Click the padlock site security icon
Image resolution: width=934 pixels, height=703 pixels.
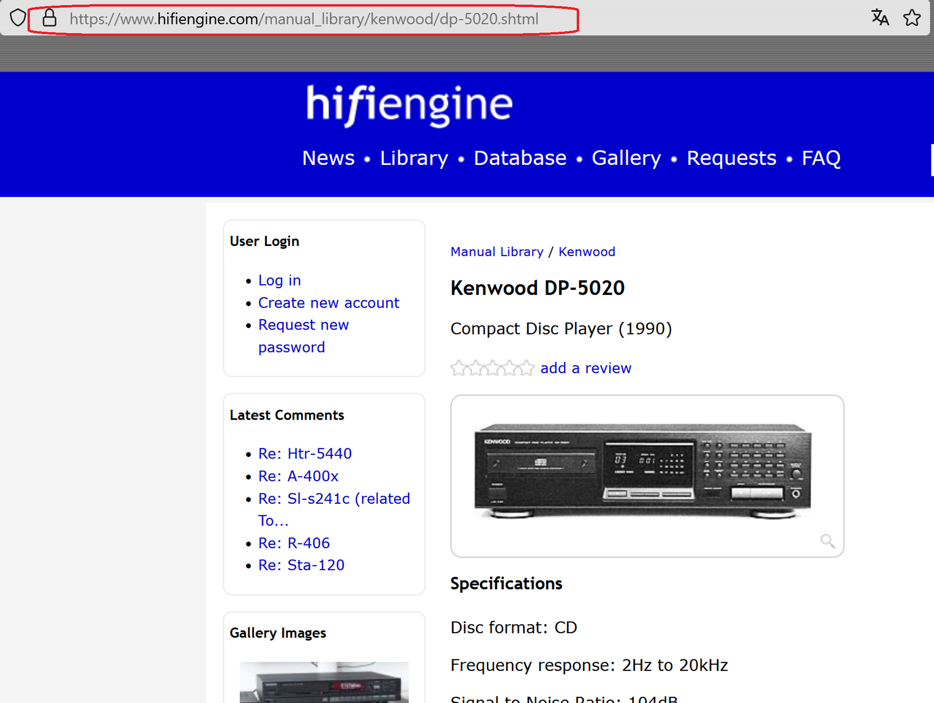(x=50, y=18)
